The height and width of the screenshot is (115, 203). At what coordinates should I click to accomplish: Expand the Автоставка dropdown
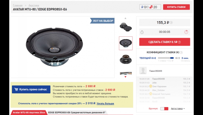point(178,108)
